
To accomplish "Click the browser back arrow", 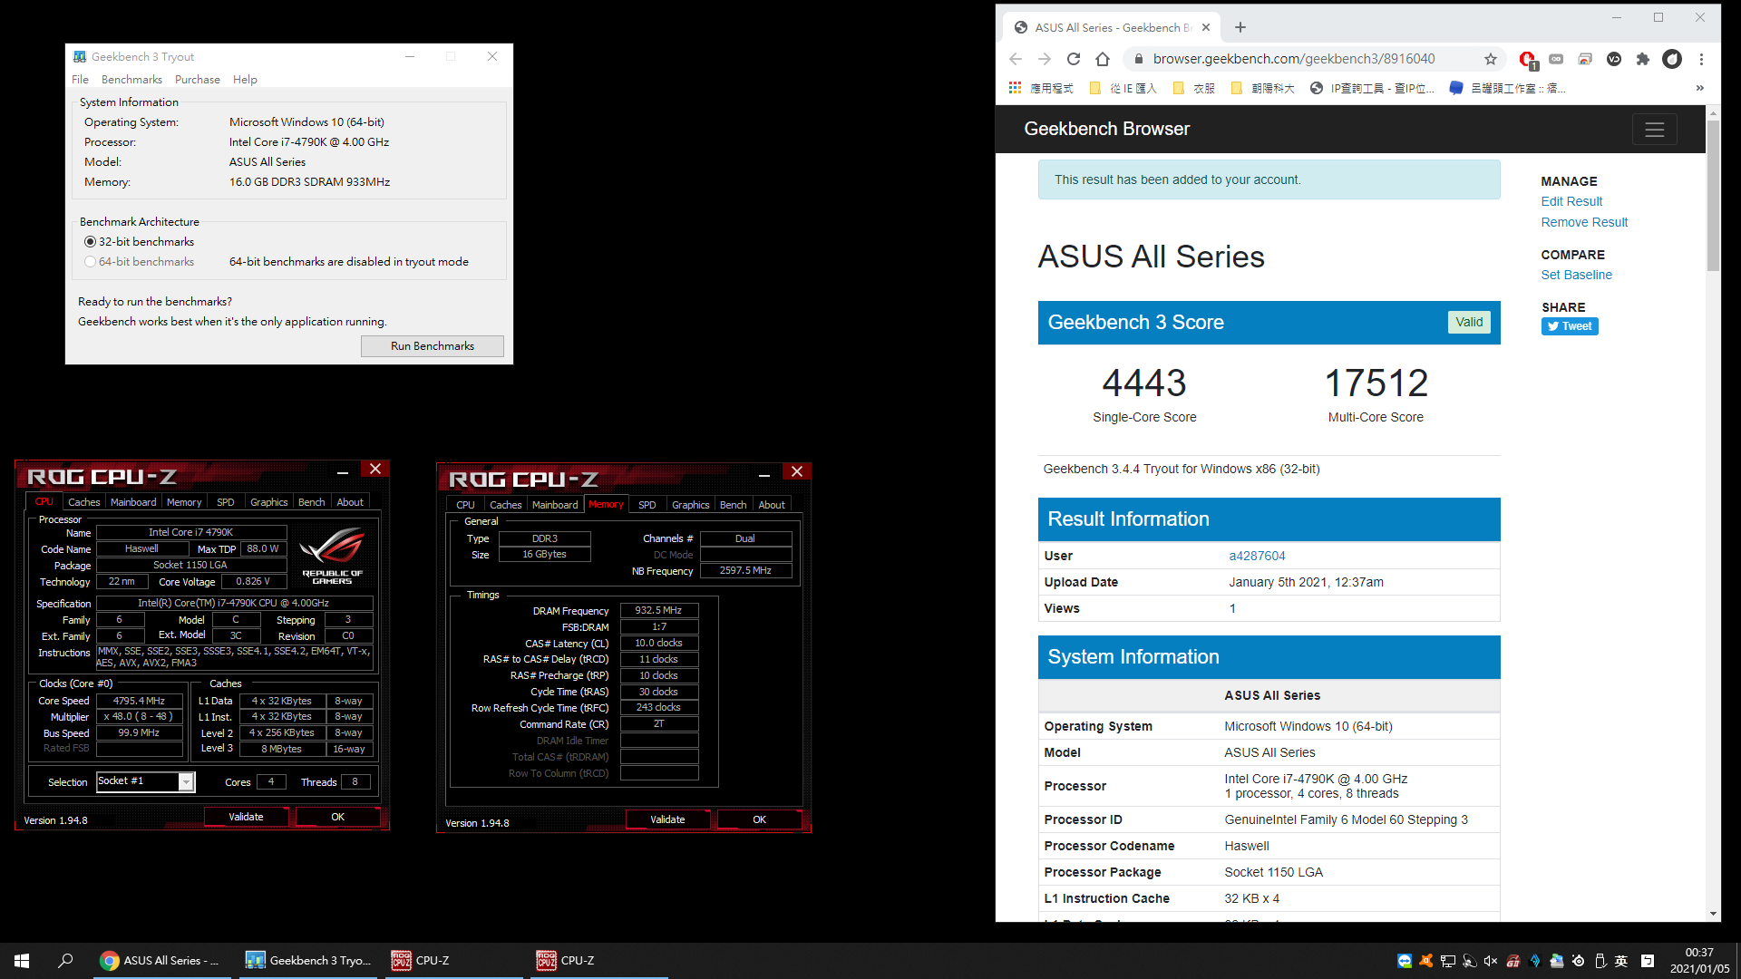I will pyautogui.click(x=1016, y=59).
